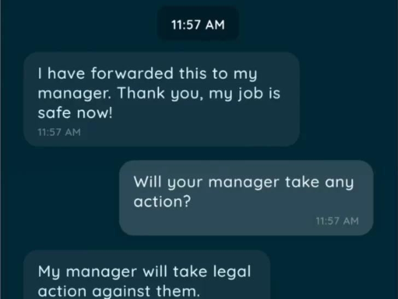
Task: Select the 'I have forwarded this' message bubble
Action: 162,99
